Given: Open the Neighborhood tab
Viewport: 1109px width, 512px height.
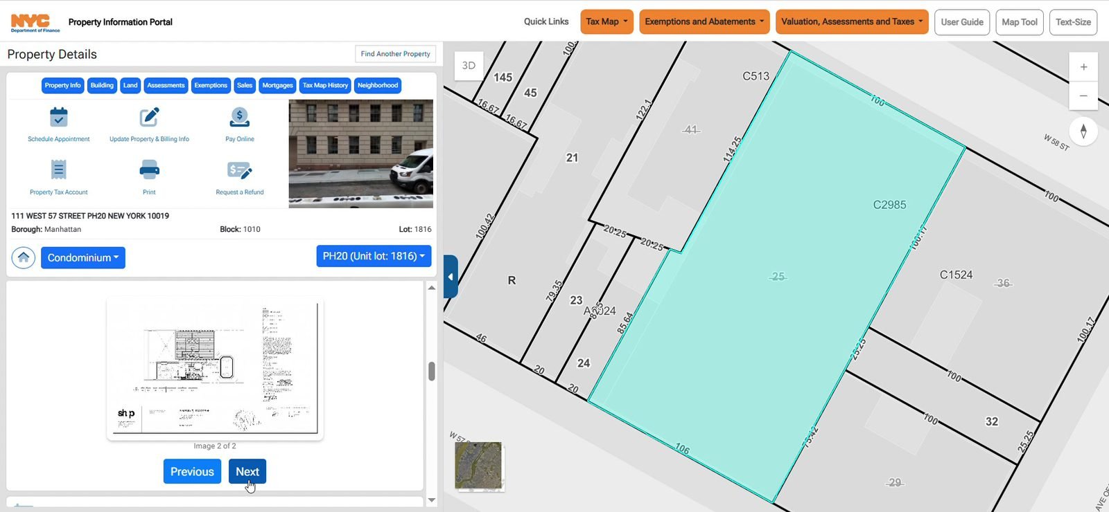Looking at the screenshot, I should [x=378, y=85].
